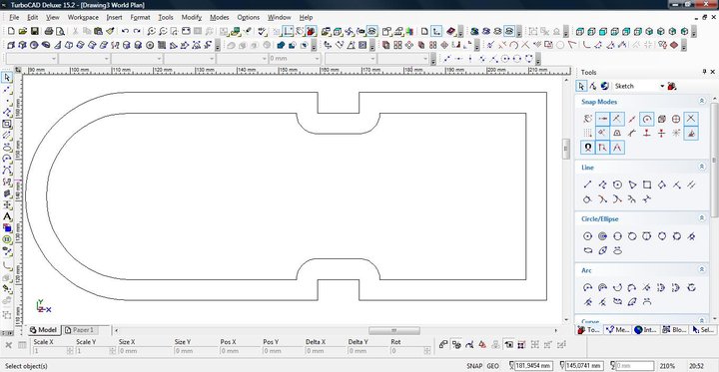
Task: Click the Select arrow in left toolbar
Action: point(7,78)
